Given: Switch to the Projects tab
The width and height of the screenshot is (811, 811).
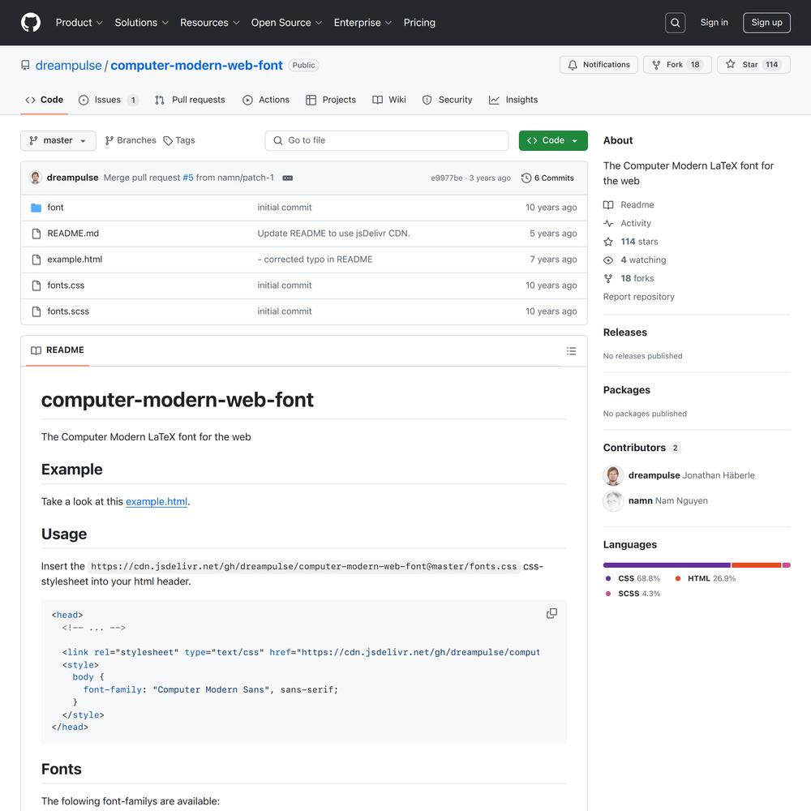Looking at the screenshot, I should (331, 100).
